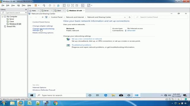Click the revert to snapshot icon
This screenshot has height=106, width=190.
click(x=54, y=5)
